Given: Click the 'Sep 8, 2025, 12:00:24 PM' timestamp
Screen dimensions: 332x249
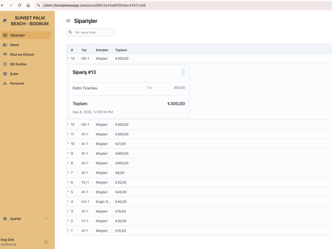Looking at the screenshot, I should pyautogui.click(x=93, y=112).
